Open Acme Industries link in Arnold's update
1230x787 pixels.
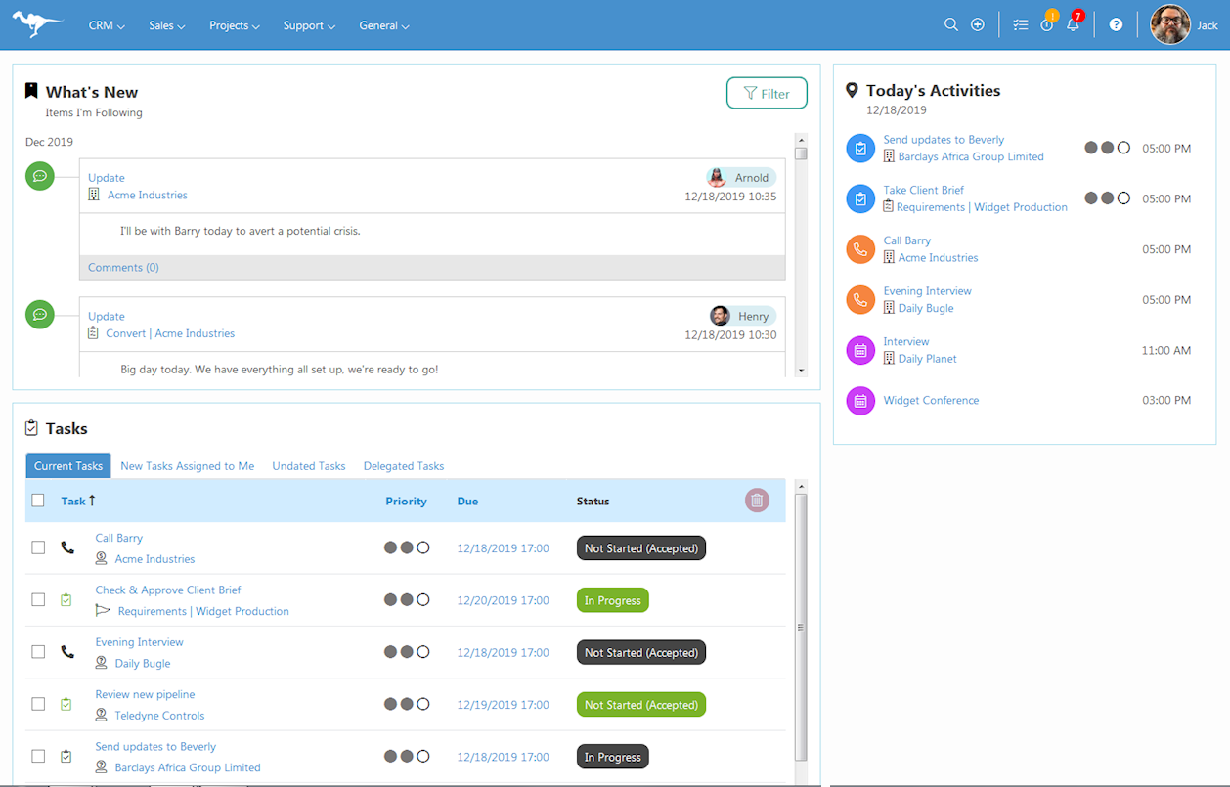click(148, 195)
